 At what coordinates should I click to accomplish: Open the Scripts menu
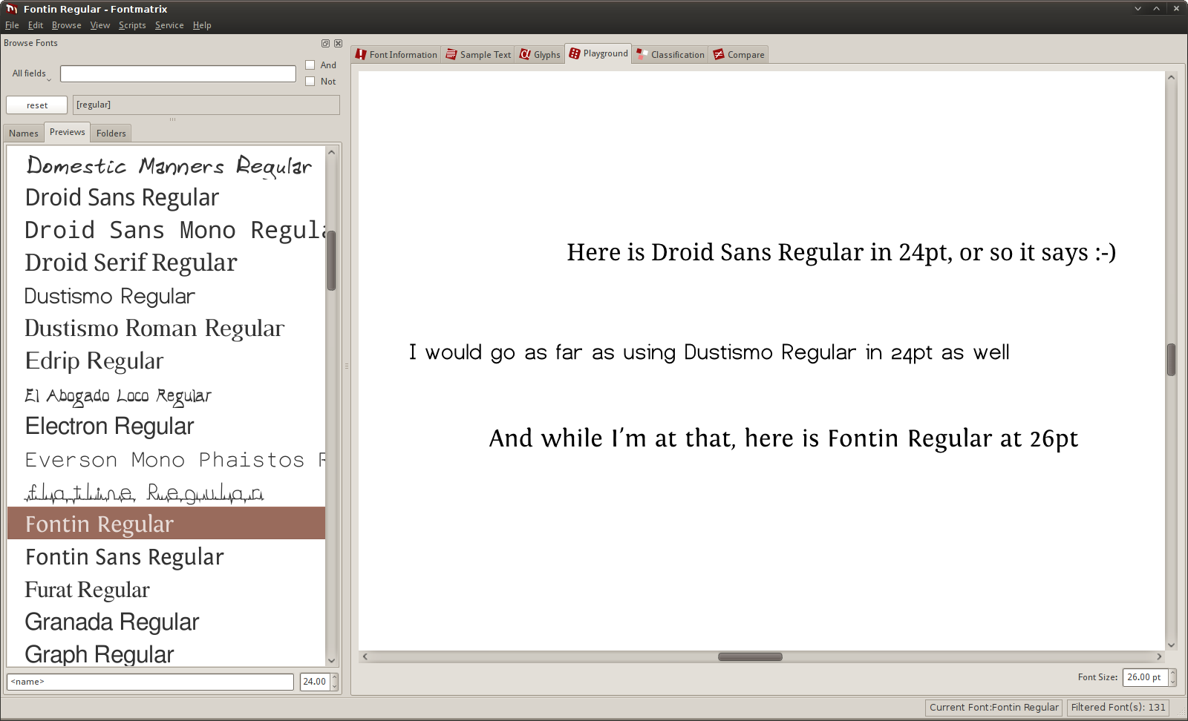pos(132,25)
